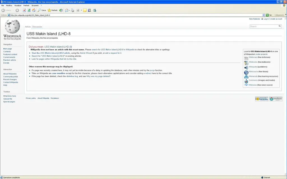Viewport: 287px width, 179px height.
Task: Click the Community portal sidebar link
Action: pyautogui.click(x=10, y=77)
